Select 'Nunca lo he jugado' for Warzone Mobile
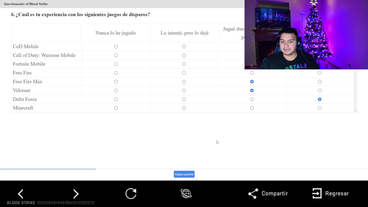 116,55
